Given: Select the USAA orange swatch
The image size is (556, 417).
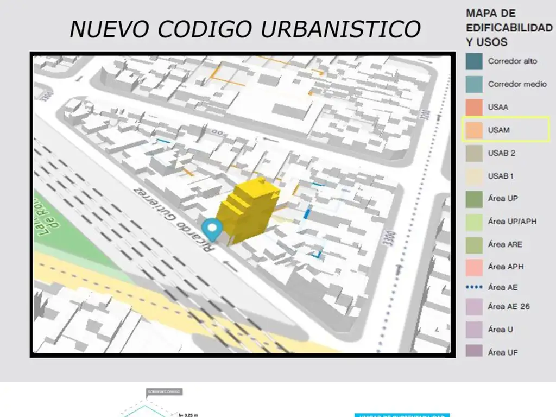Looking at the screenshot, I should tap(474, 107).
